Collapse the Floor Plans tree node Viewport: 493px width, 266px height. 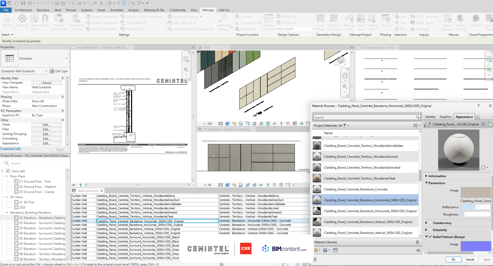[x=7, y=176]
